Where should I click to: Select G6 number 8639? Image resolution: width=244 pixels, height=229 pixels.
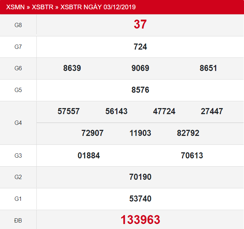click(x=72, y=68)
